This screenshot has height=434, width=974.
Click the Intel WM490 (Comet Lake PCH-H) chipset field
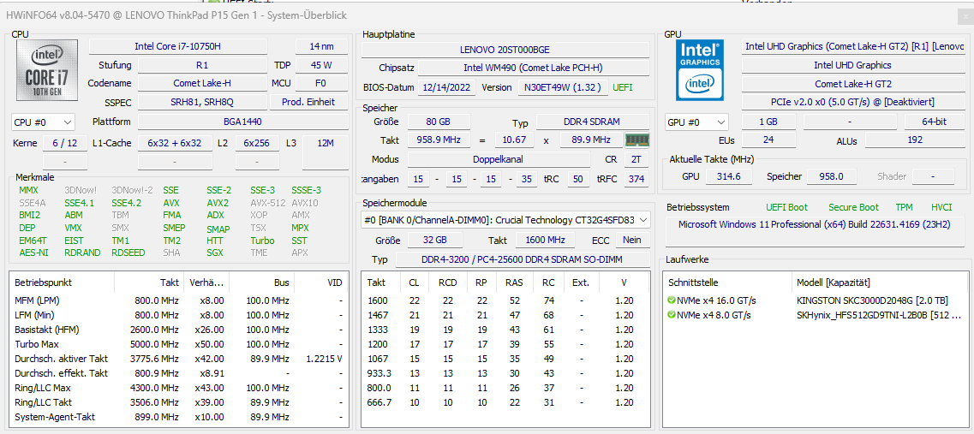pos(533,68)
